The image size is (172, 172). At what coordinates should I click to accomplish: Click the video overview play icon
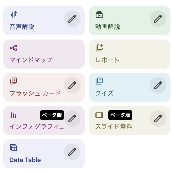coord(99,15)
